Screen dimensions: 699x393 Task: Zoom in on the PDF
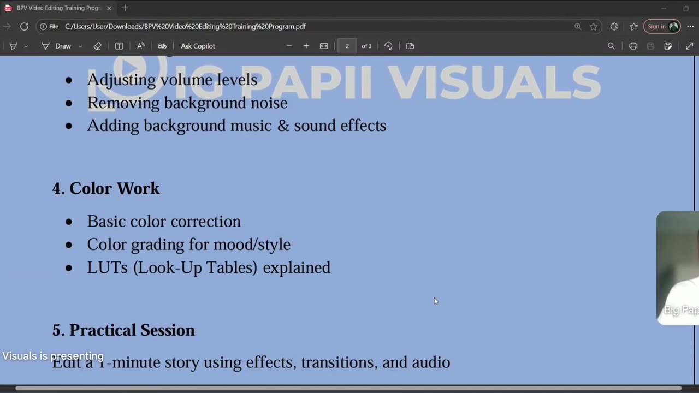[x=306, y=46]
